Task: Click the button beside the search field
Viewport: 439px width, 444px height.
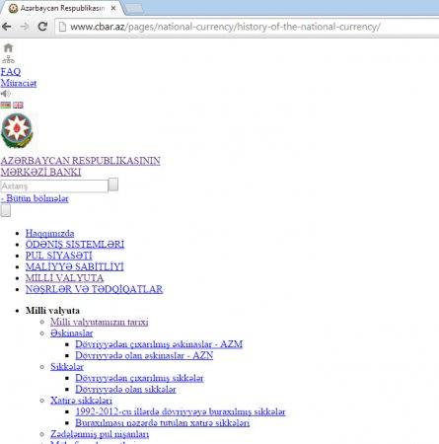Action: click(113, 185)
